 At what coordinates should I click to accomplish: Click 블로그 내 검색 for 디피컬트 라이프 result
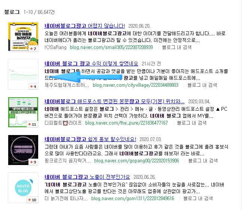tap(192, 123)
